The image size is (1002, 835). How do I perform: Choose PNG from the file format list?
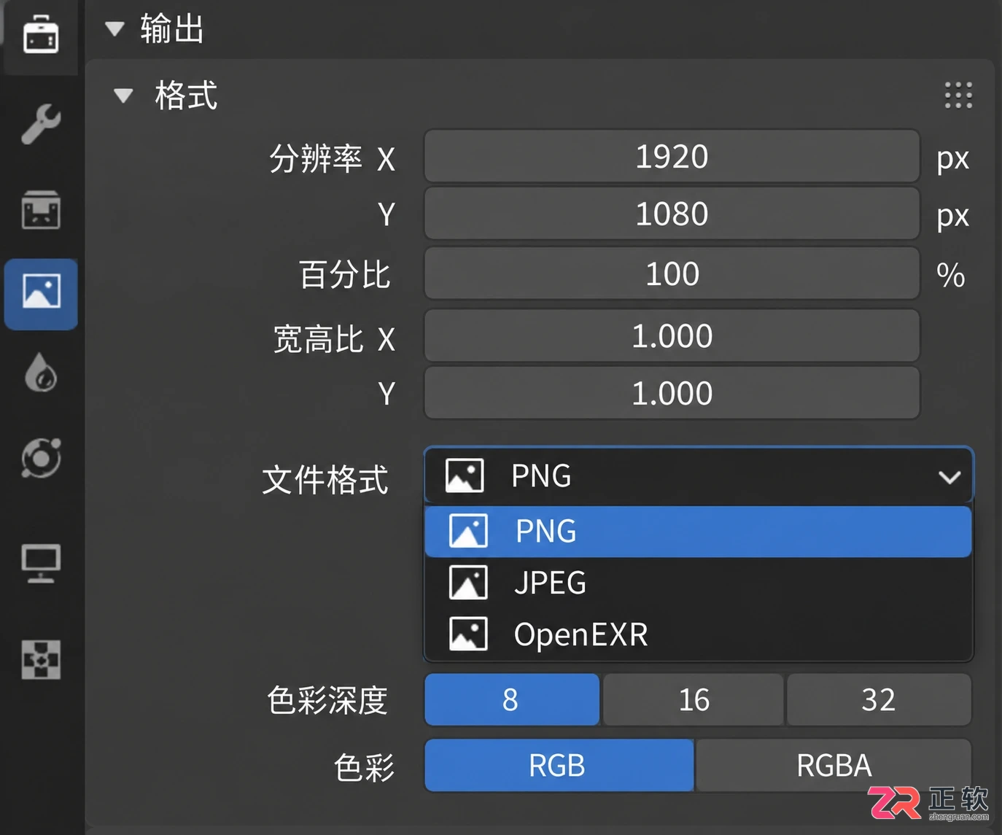[x=698, y=532]
